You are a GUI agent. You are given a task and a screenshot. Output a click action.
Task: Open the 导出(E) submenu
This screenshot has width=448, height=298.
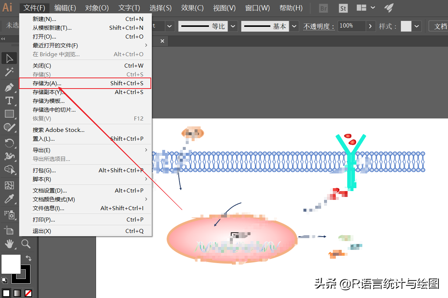85,150
